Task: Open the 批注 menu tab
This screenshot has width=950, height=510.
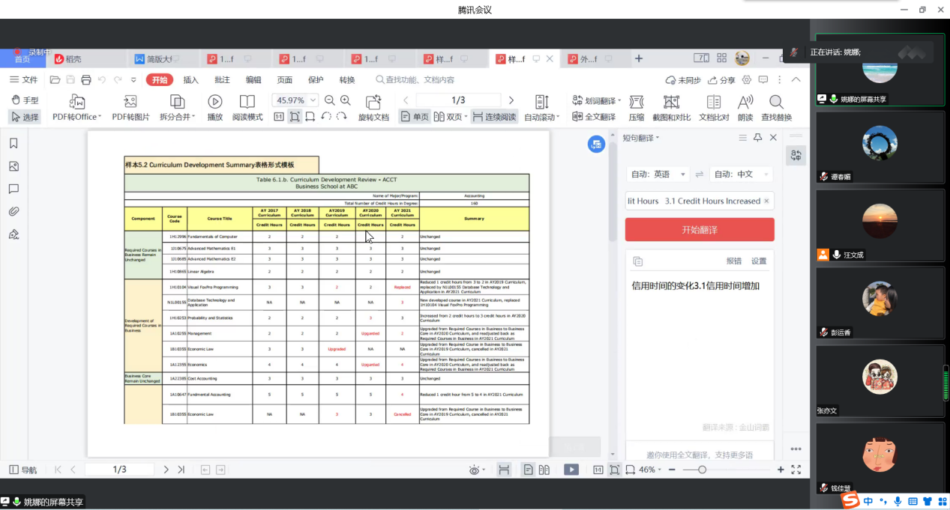Action: [222, 80]
